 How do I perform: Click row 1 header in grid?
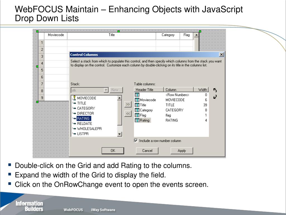[42, 43]
